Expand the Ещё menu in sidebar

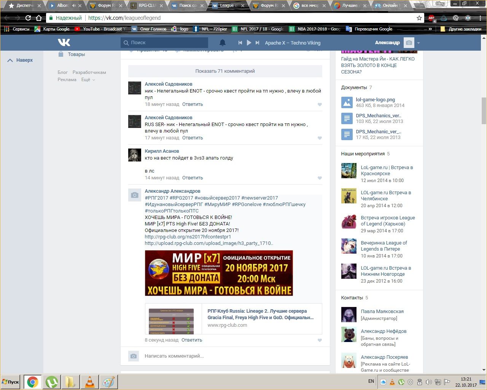(88, 80)
